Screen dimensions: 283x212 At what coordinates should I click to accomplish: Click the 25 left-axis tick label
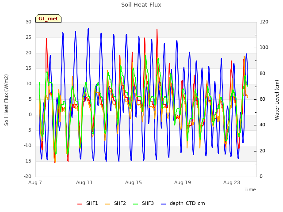click(x=28, y=37)
